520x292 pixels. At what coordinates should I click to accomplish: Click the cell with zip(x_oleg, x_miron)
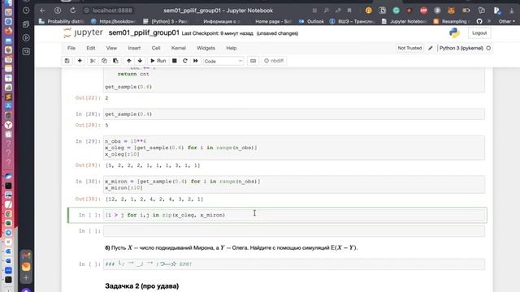(x=294, y=215)
